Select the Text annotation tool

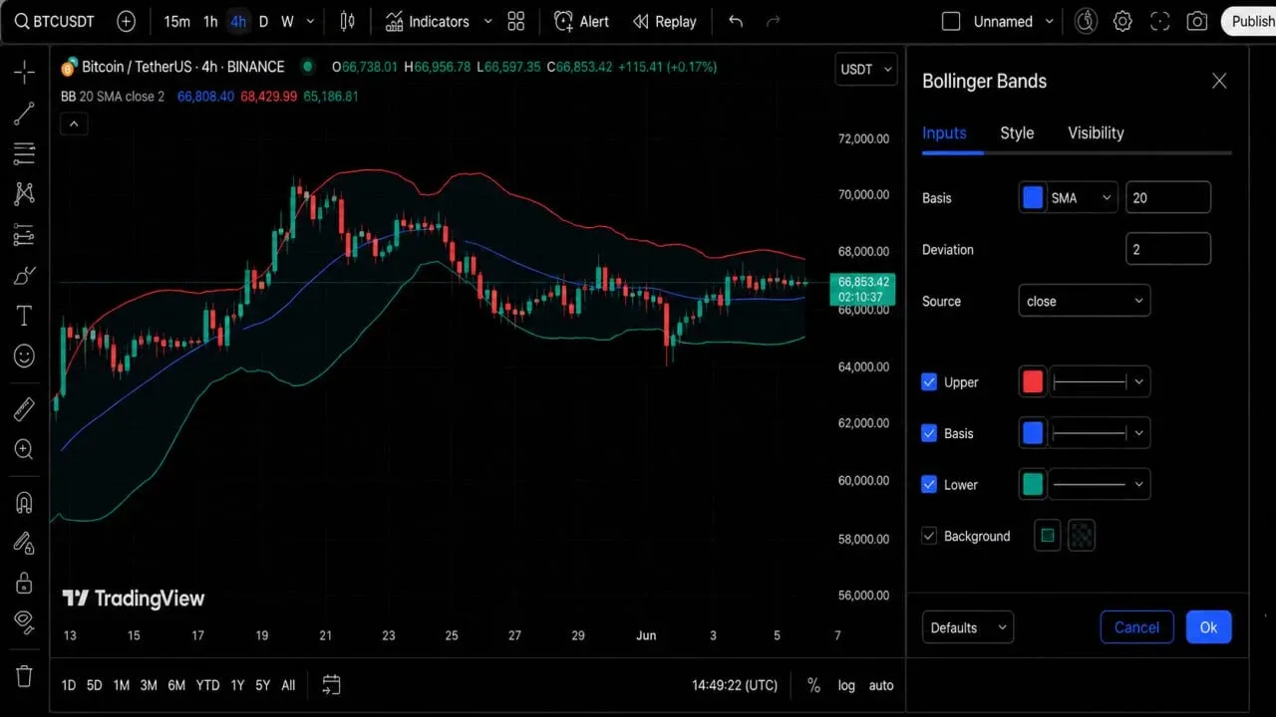point(24,316)
